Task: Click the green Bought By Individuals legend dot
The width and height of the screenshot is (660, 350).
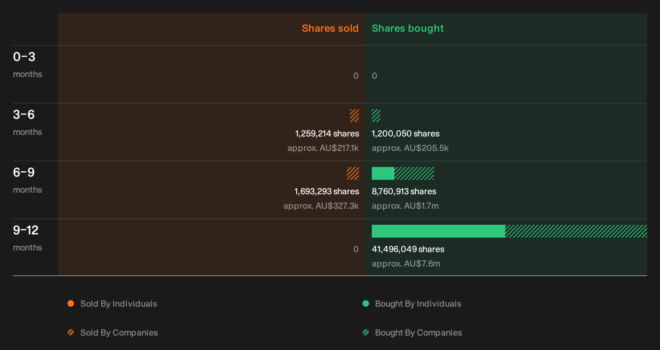Action: (x=366, y=303)
